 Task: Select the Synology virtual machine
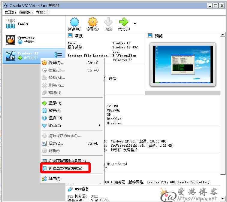click(34, 40)
